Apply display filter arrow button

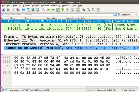pyautogui.click(x=115, y=15)
